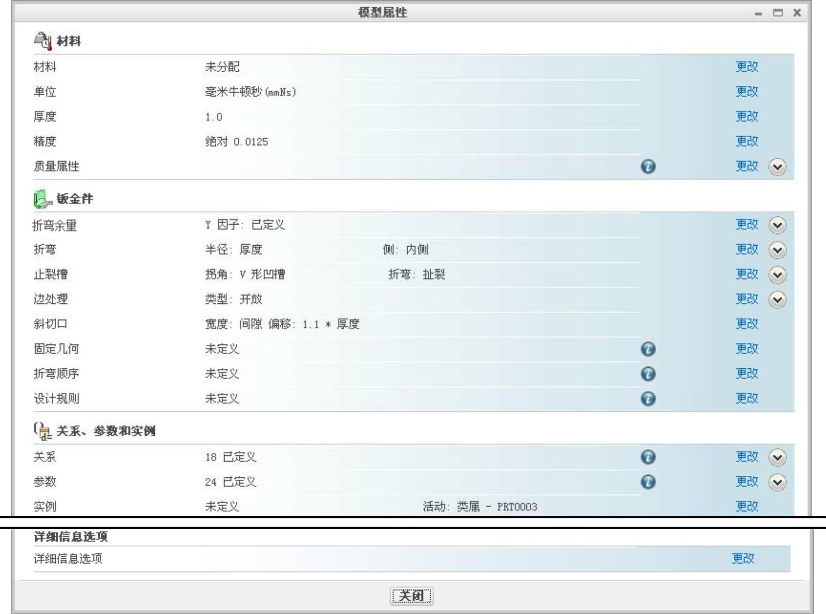Image resolution: width=826 pixels, height=614 pixels.
Task: Click the info icon in 设计规则 row
Action: [x=648, y=399]
